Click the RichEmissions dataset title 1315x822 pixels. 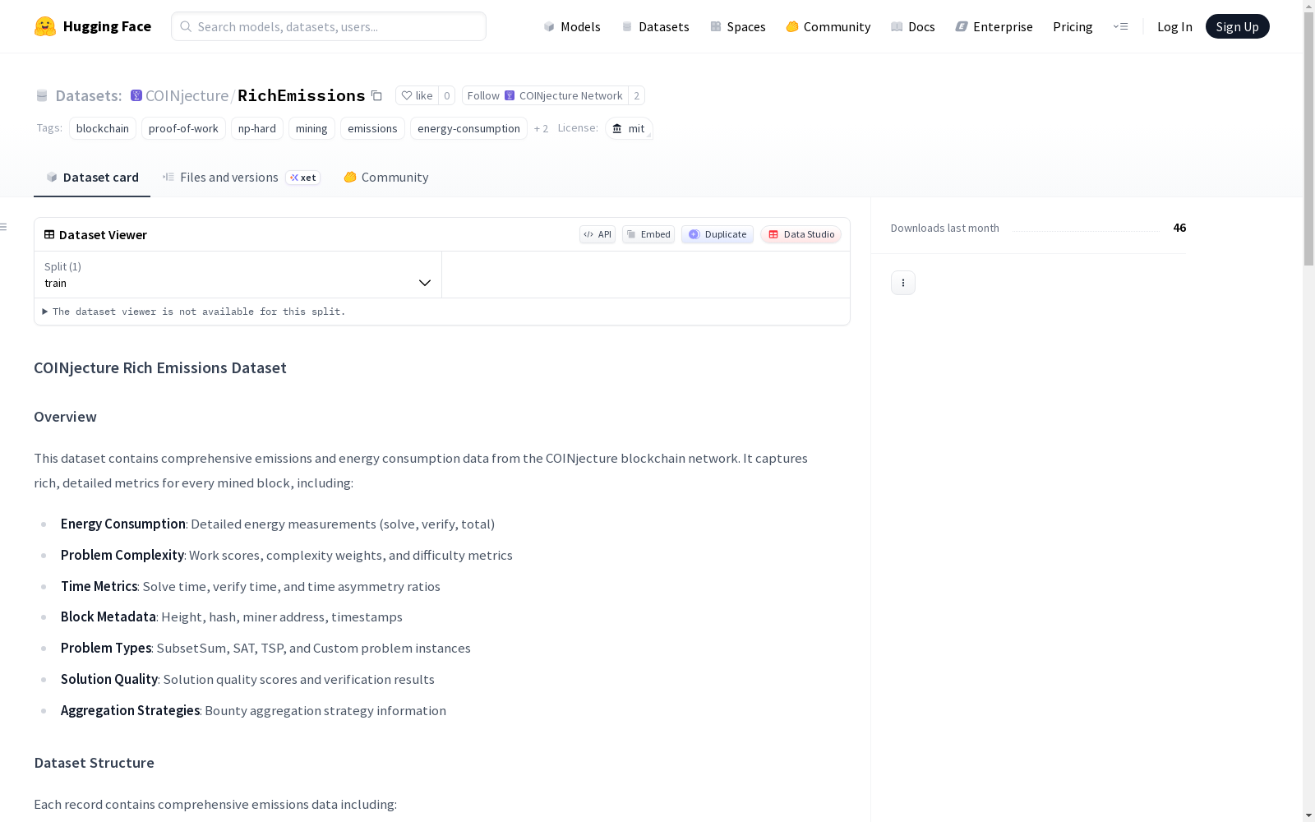coord(302,95)
